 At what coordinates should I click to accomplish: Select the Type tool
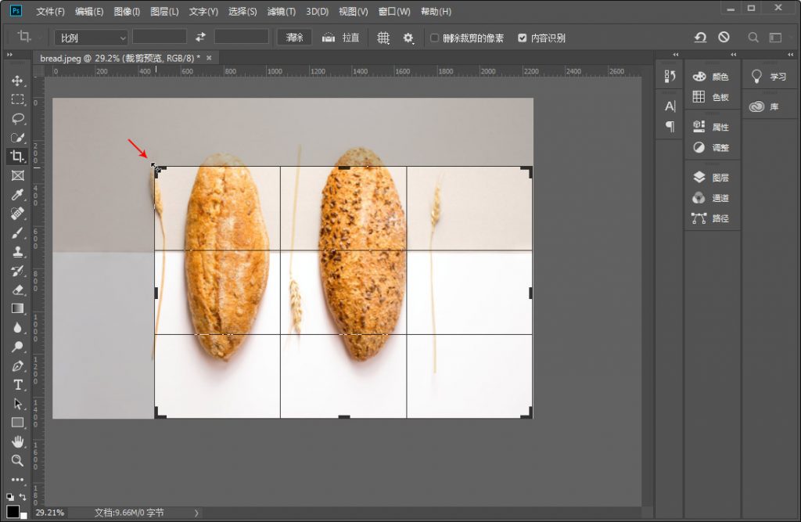pos(17,384)
